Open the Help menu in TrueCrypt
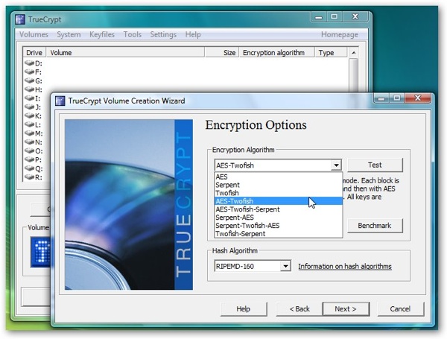 (x=193, y=34)
